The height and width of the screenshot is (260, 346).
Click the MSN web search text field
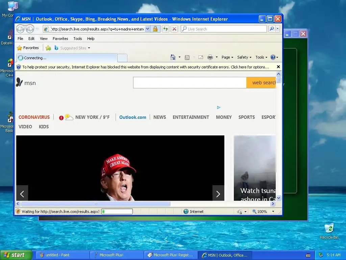click(190, 83)
